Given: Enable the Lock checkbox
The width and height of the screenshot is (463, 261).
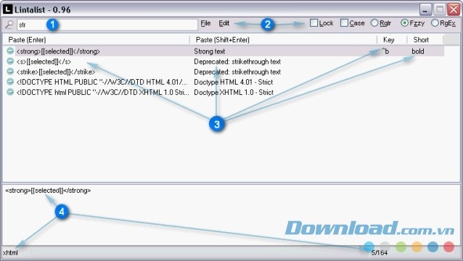Looking at the screenshot, I should click(x=314, y=22).
